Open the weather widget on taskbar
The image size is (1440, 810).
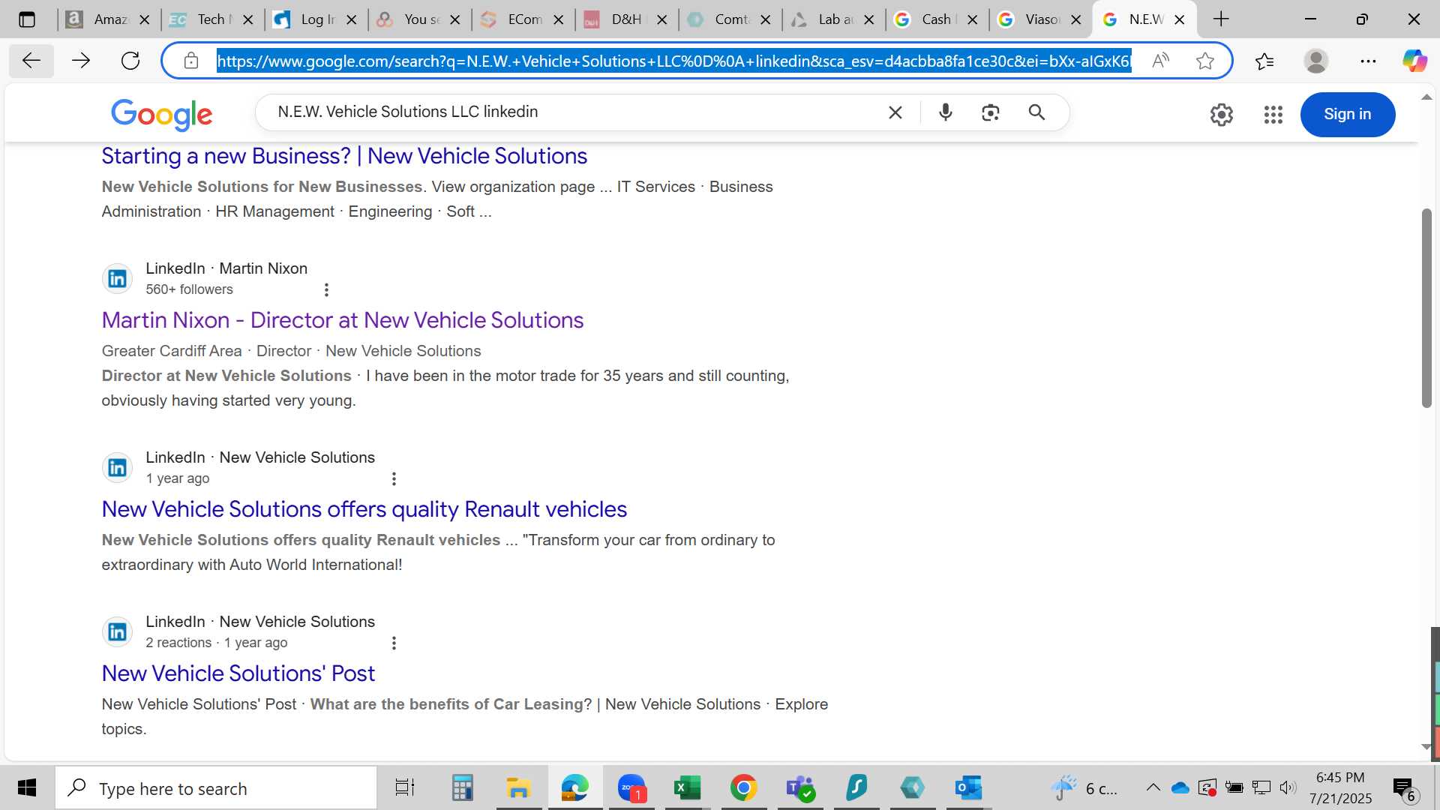click(1084, 788)
